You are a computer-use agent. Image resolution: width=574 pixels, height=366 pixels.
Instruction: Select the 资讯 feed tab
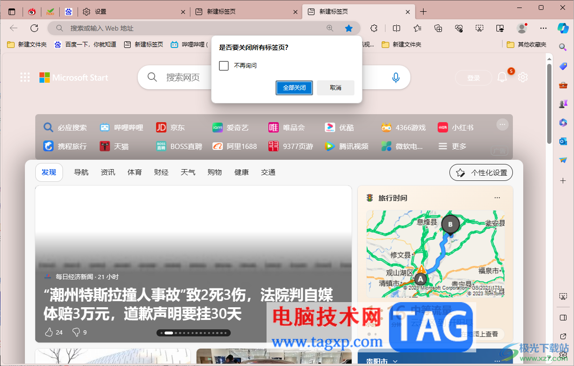tap(108, 172)
